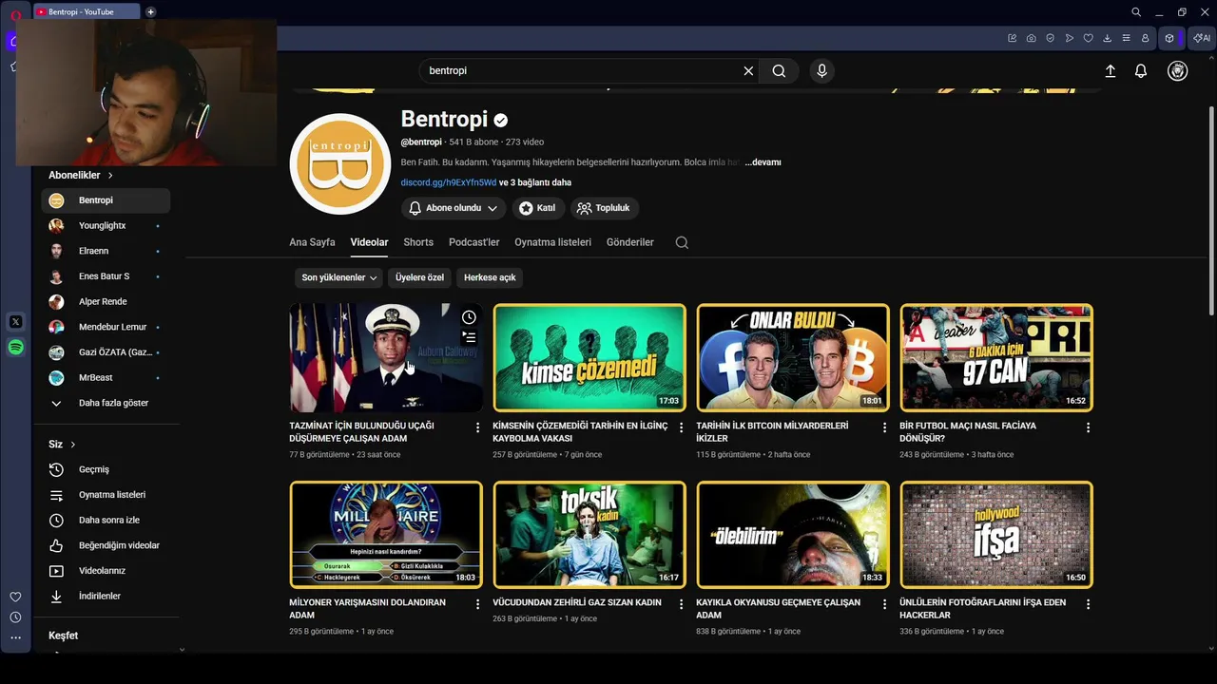Open Beğendiğim videolar list

[x=106, y=545]
